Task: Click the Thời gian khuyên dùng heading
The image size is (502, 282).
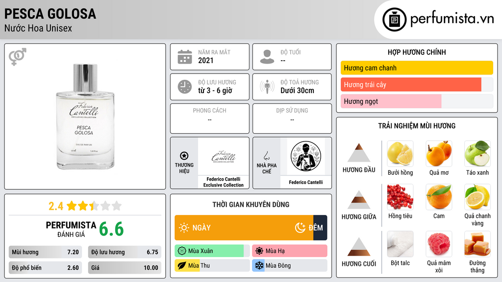Action: pyautogui.click(x=251, y=204)
